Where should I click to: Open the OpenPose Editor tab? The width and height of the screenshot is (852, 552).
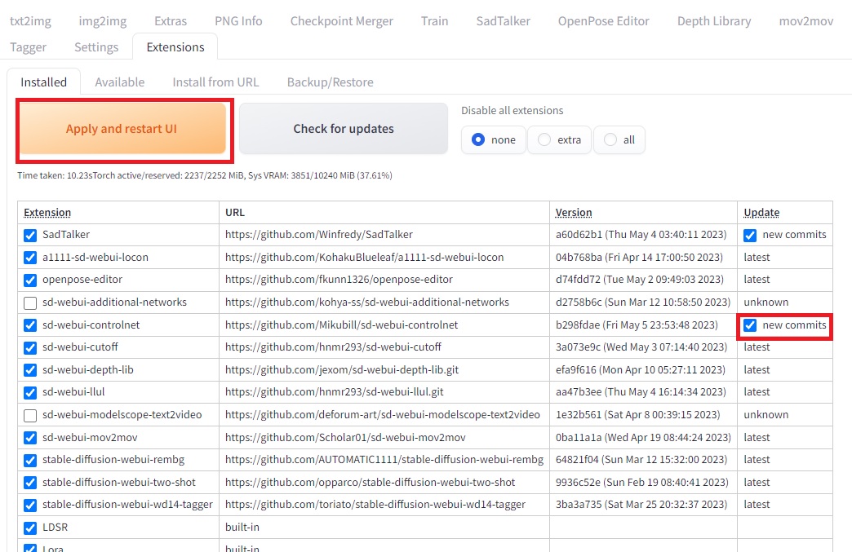click(603, 20)
